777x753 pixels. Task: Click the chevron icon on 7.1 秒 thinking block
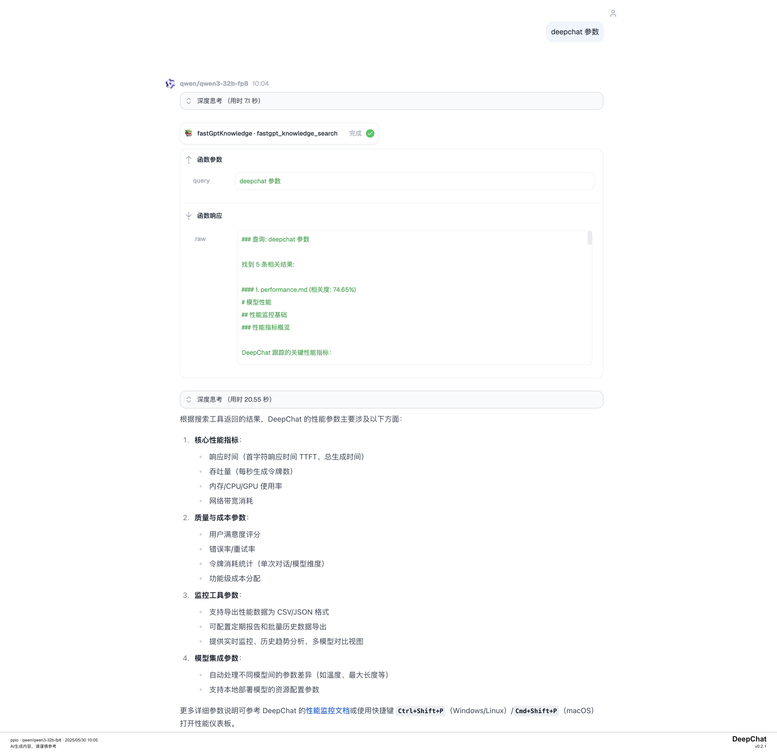click(189, 101)
